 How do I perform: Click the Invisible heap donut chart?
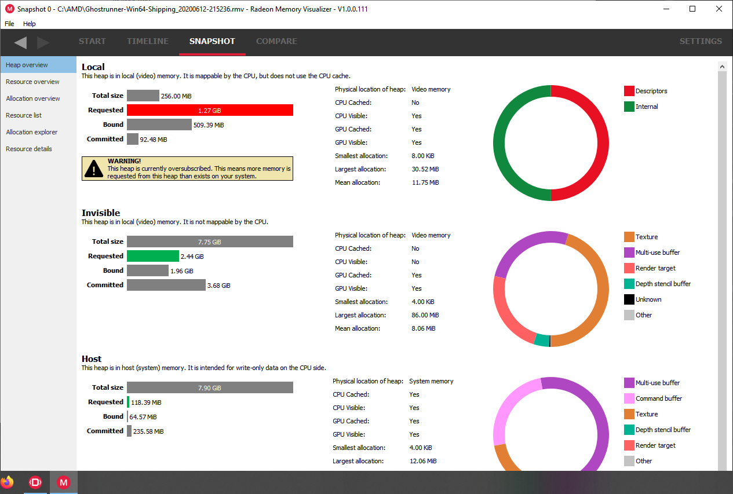point(551,289)
